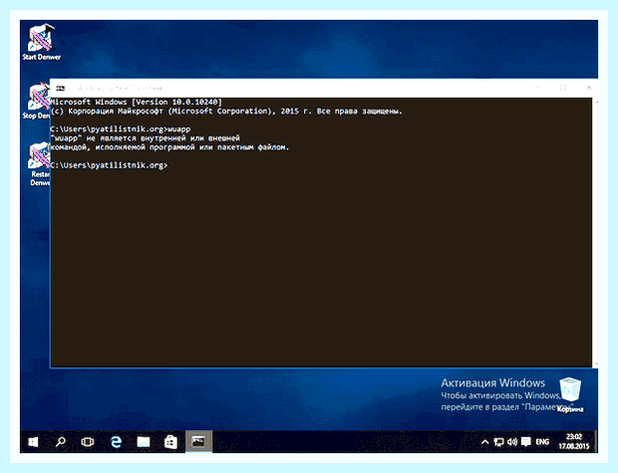Image resolution: width=618 pixels, height=473 pixels.
Task: Open Task View on taskbar
Action: [88, 442]
